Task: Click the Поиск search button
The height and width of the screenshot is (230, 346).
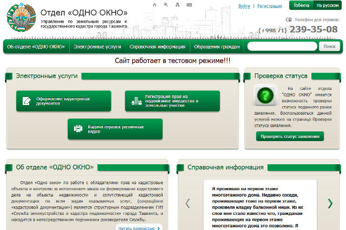Action: [x=329, y=47]
